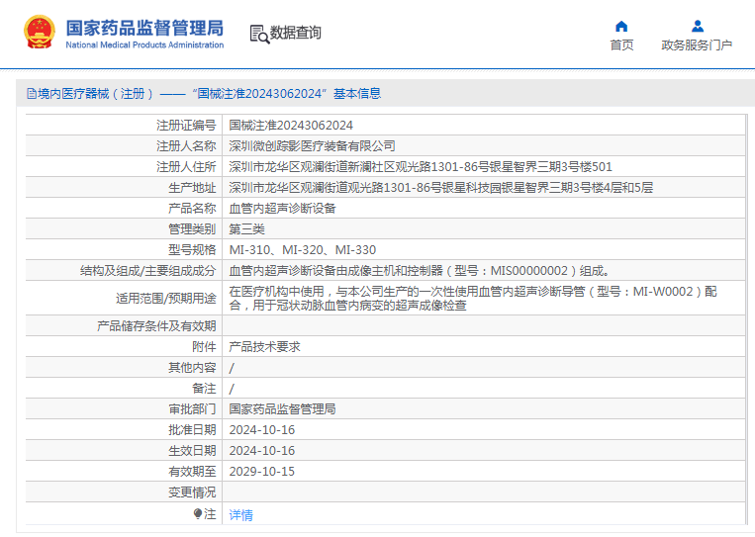Open the 数据查询 search icon
This screenshot has height=537, width=755.
coord(259,35)
